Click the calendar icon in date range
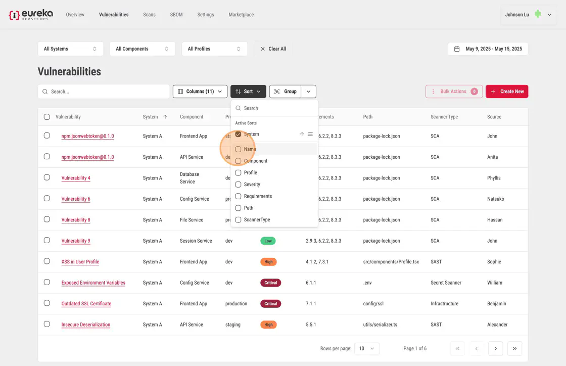 coord(457,49)
